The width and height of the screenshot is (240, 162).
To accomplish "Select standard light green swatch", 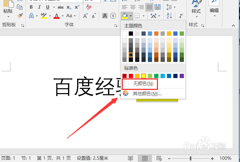I will coord(150,76).
